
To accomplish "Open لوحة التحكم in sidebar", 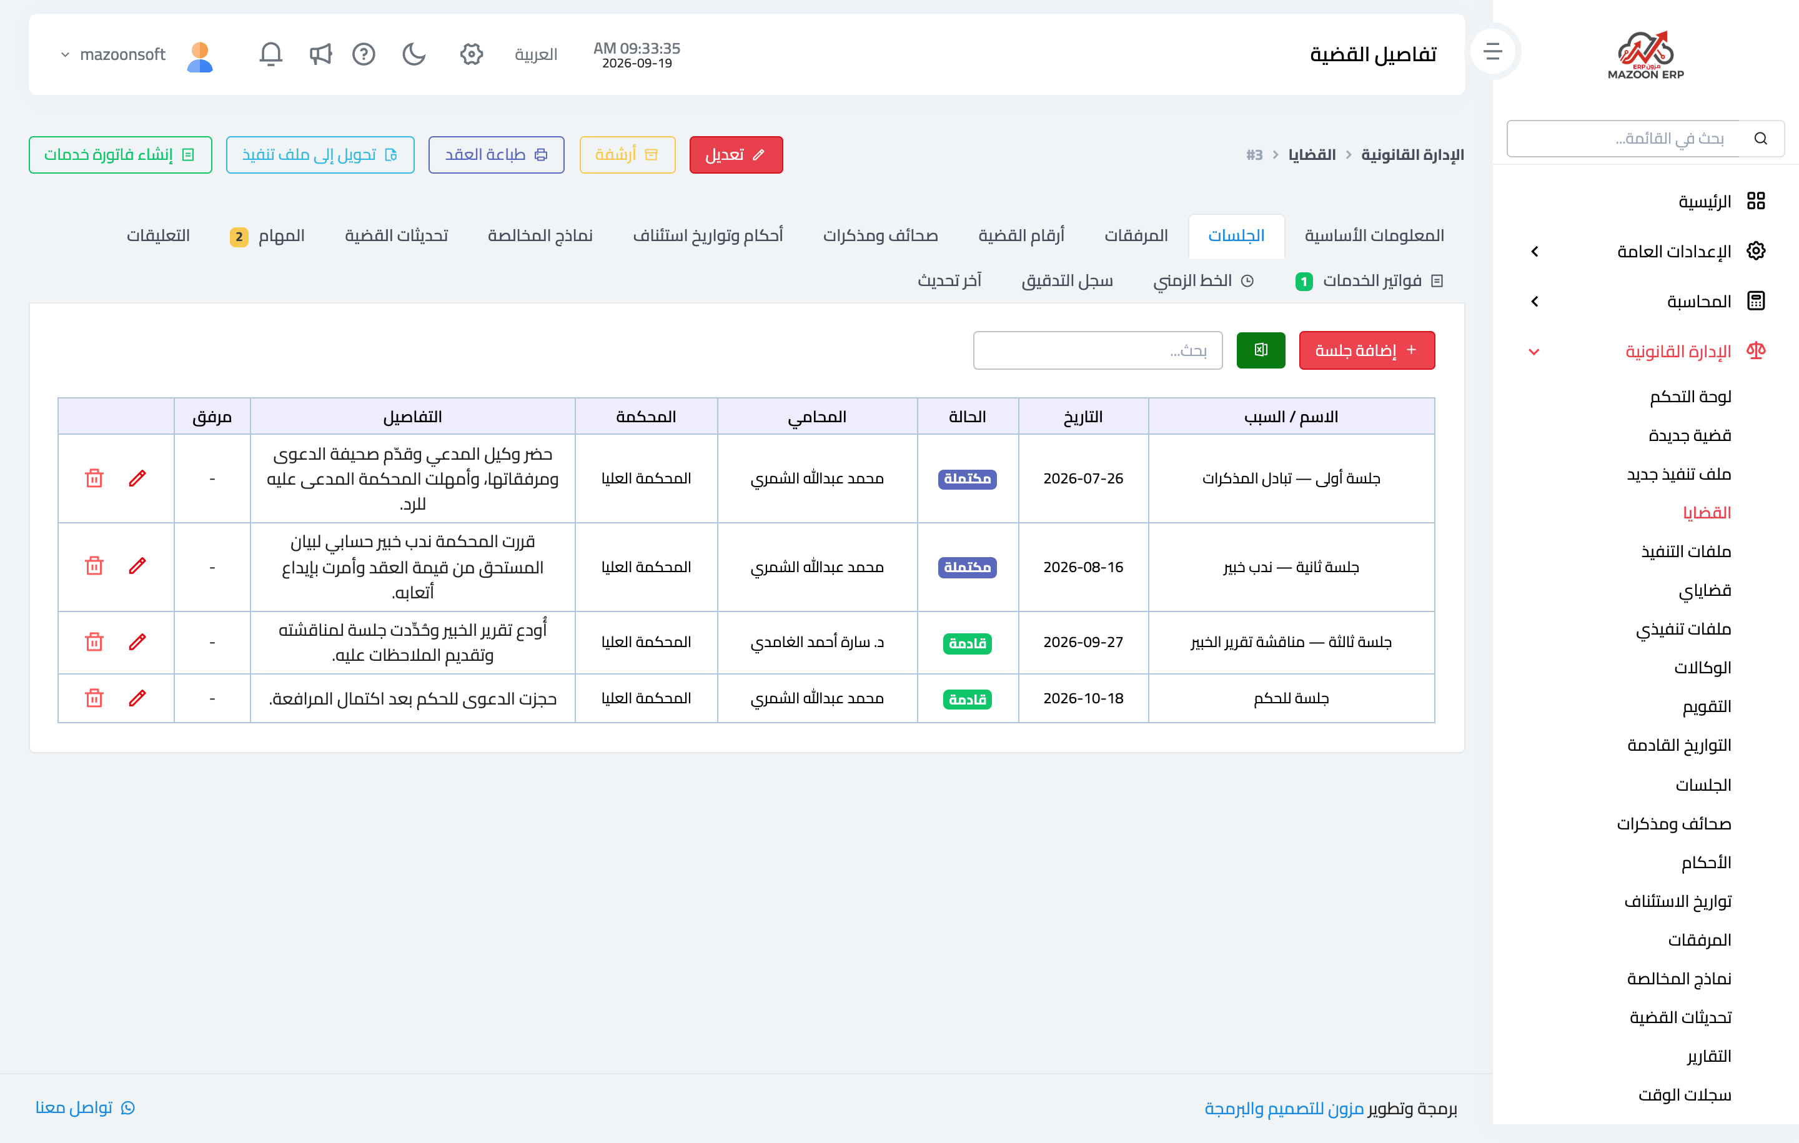I will coord(1691,397).
